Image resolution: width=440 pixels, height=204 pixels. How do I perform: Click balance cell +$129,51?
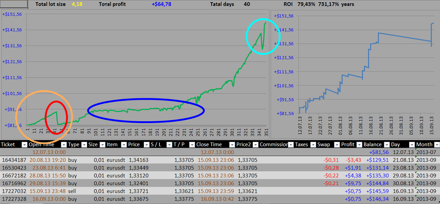tap(378, 160)
